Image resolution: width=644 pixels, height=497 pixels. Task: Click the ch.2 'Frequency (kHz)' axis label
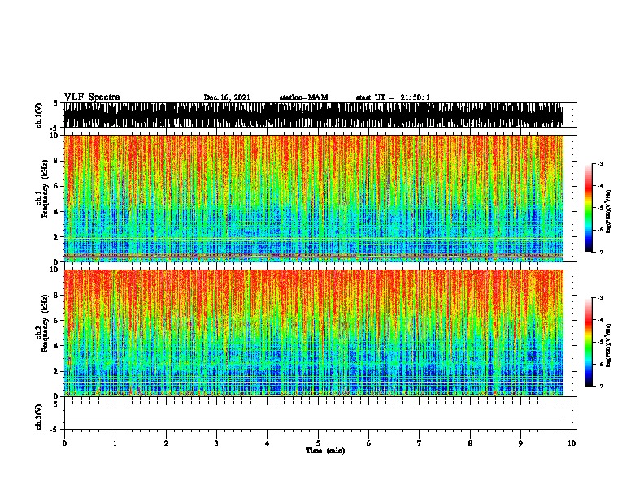click(45, 323)
